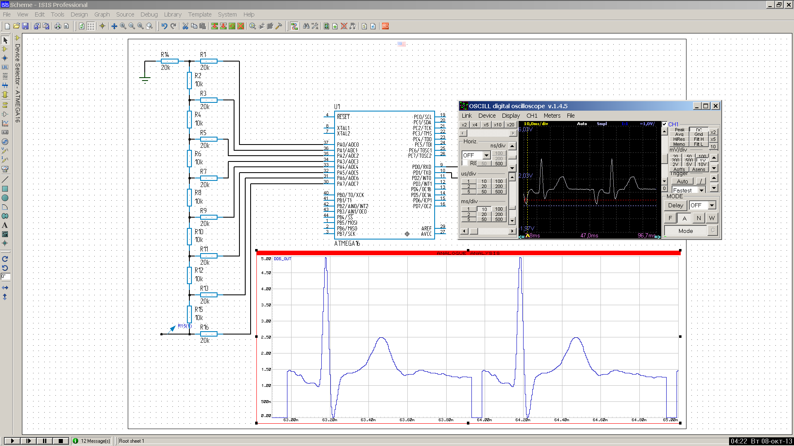794x446 pixels.
Task: Toggle DC coupling button in oscilloscope
Action: [x=698, y=130]
